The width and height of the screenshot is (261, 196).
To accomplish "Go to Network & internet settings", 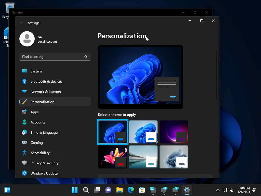I will coord(55,92).
